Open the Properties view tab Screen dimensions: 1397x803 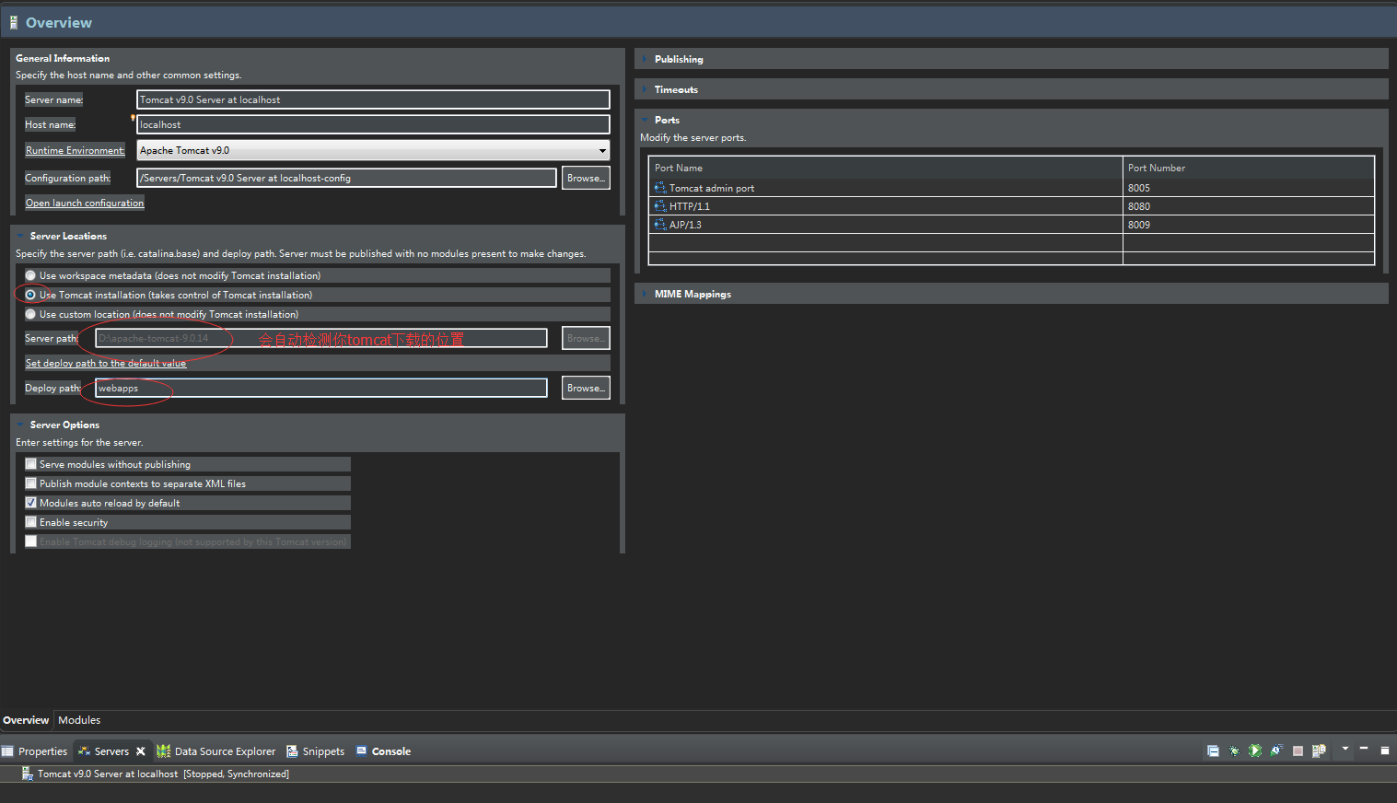click(34, 751)
